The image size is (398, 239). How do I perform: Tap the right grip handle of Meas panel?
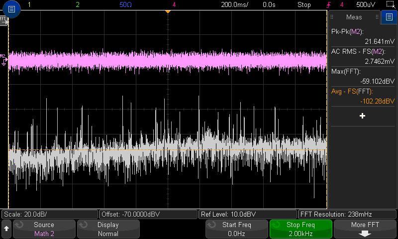point(377,17)
